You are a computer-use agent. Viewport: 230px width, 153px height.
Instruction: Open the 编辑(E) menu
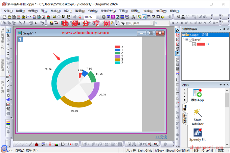20,11
